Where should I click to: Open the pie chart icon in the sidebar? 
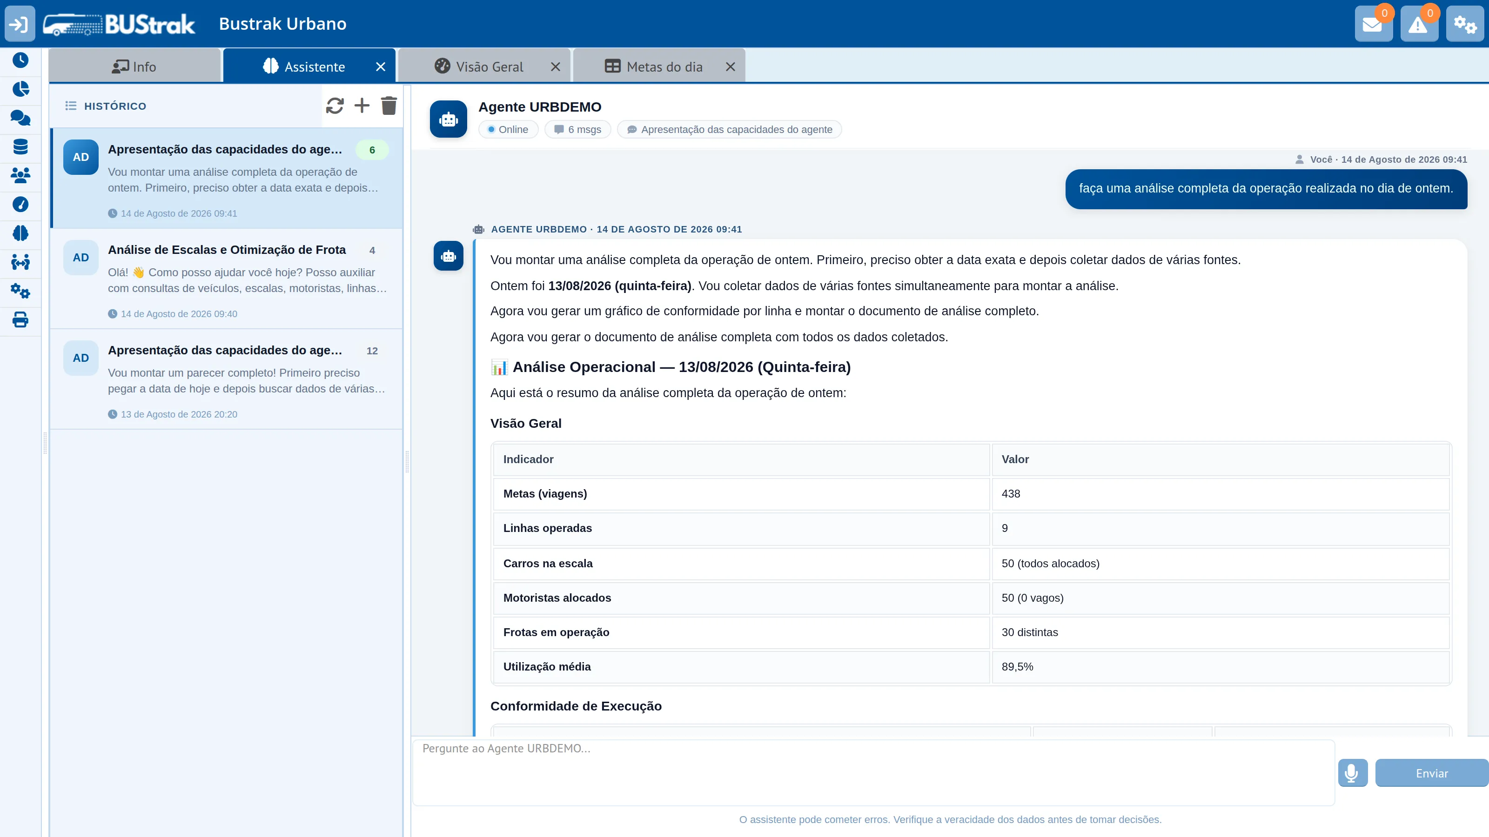click(x=20, y=89)
